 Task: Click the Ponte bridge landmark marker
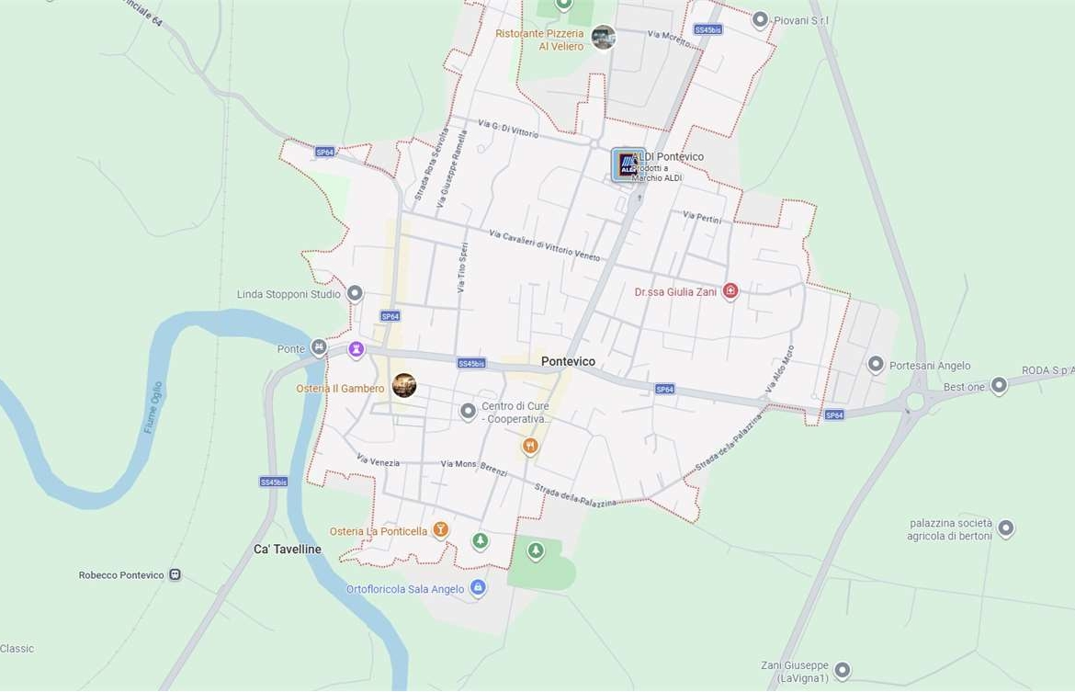coord(319,347)
